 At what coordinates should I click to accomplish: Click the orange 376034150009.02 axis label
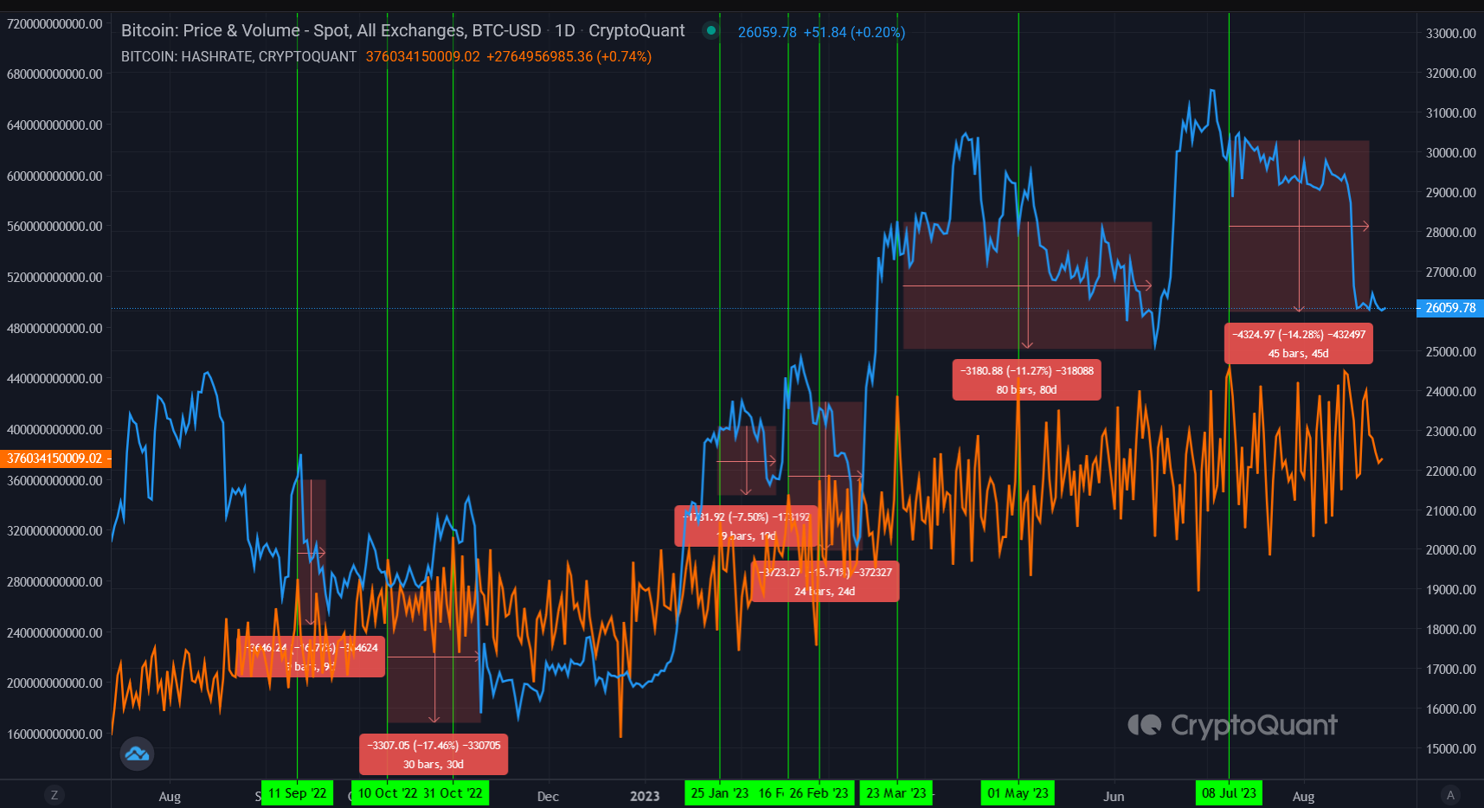[x=55, y=459]
